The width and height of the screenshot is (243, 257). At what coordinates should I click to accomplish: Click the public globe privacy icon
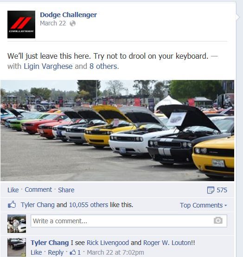72,24
